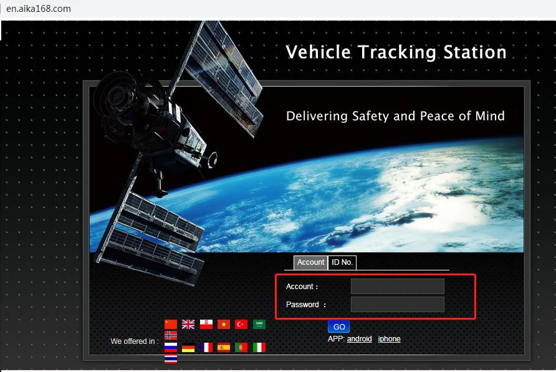Pick the Spanish flag language
Viewport: 556px width, 372px height.
tap(224, 348)
